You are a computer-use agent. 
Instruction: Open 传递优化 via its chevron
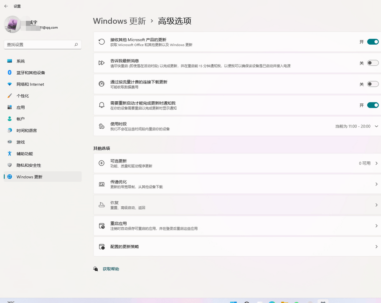coord(376,184)
